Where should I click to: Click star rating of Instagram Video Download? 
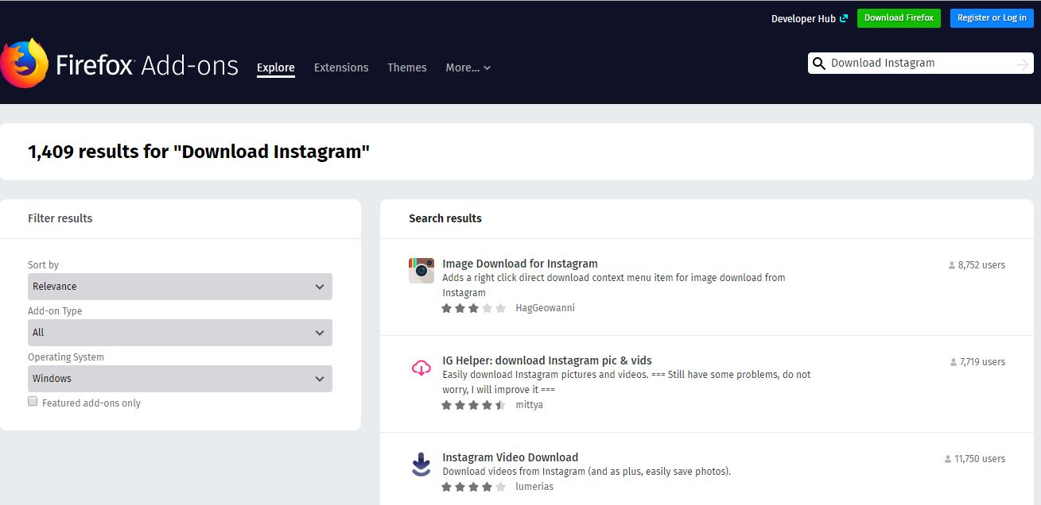pyautogui.click(x=474, y=487)
